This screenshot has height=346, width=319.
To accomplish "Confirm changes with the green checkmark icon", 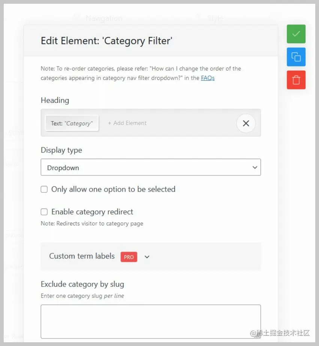I will [296, 34].
